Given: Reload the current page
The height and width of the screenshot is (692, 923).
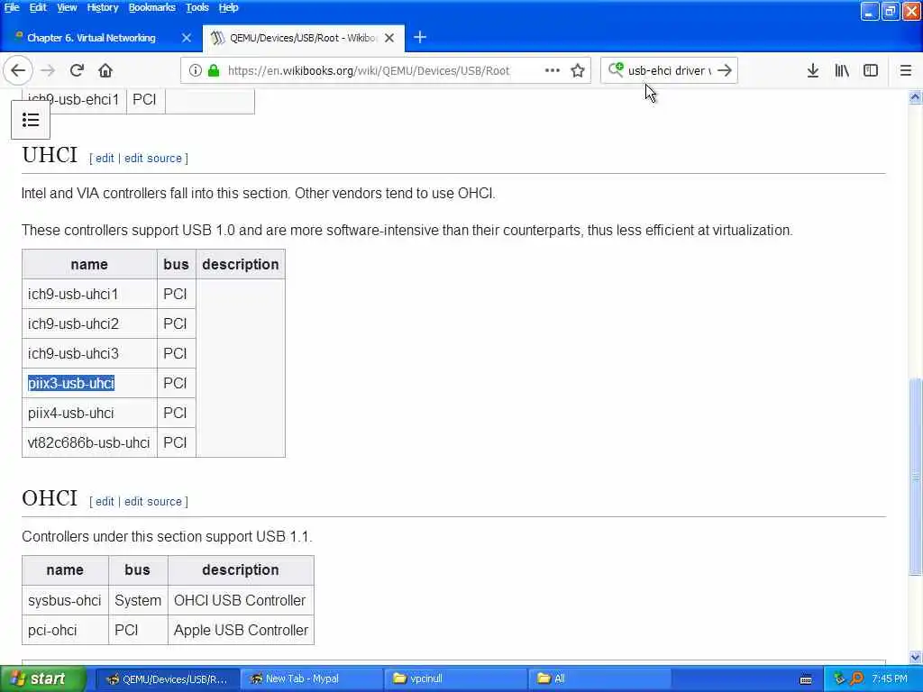Looking at the screenshot, I should (x=77, y=70).
